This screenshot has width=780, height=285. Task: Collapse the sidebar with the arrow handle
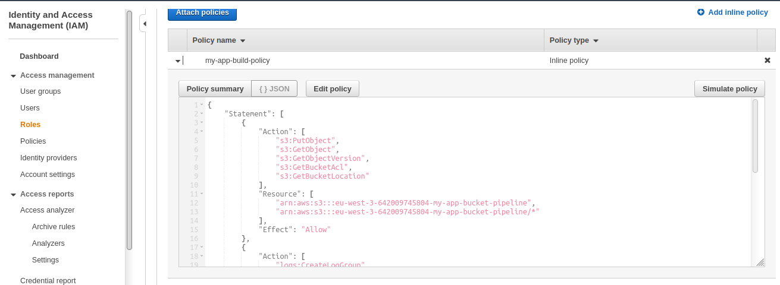(x=144, y=24)
